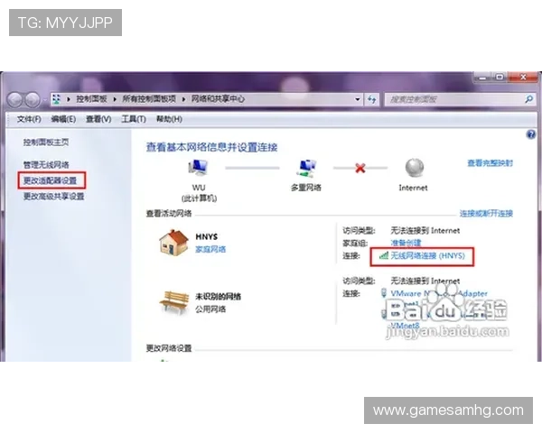Click the VMnet8 connection link
This screenshot has height=433, width=542.
405,326
